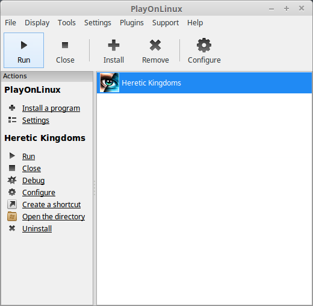Click the Debug link

coord(34,181)
